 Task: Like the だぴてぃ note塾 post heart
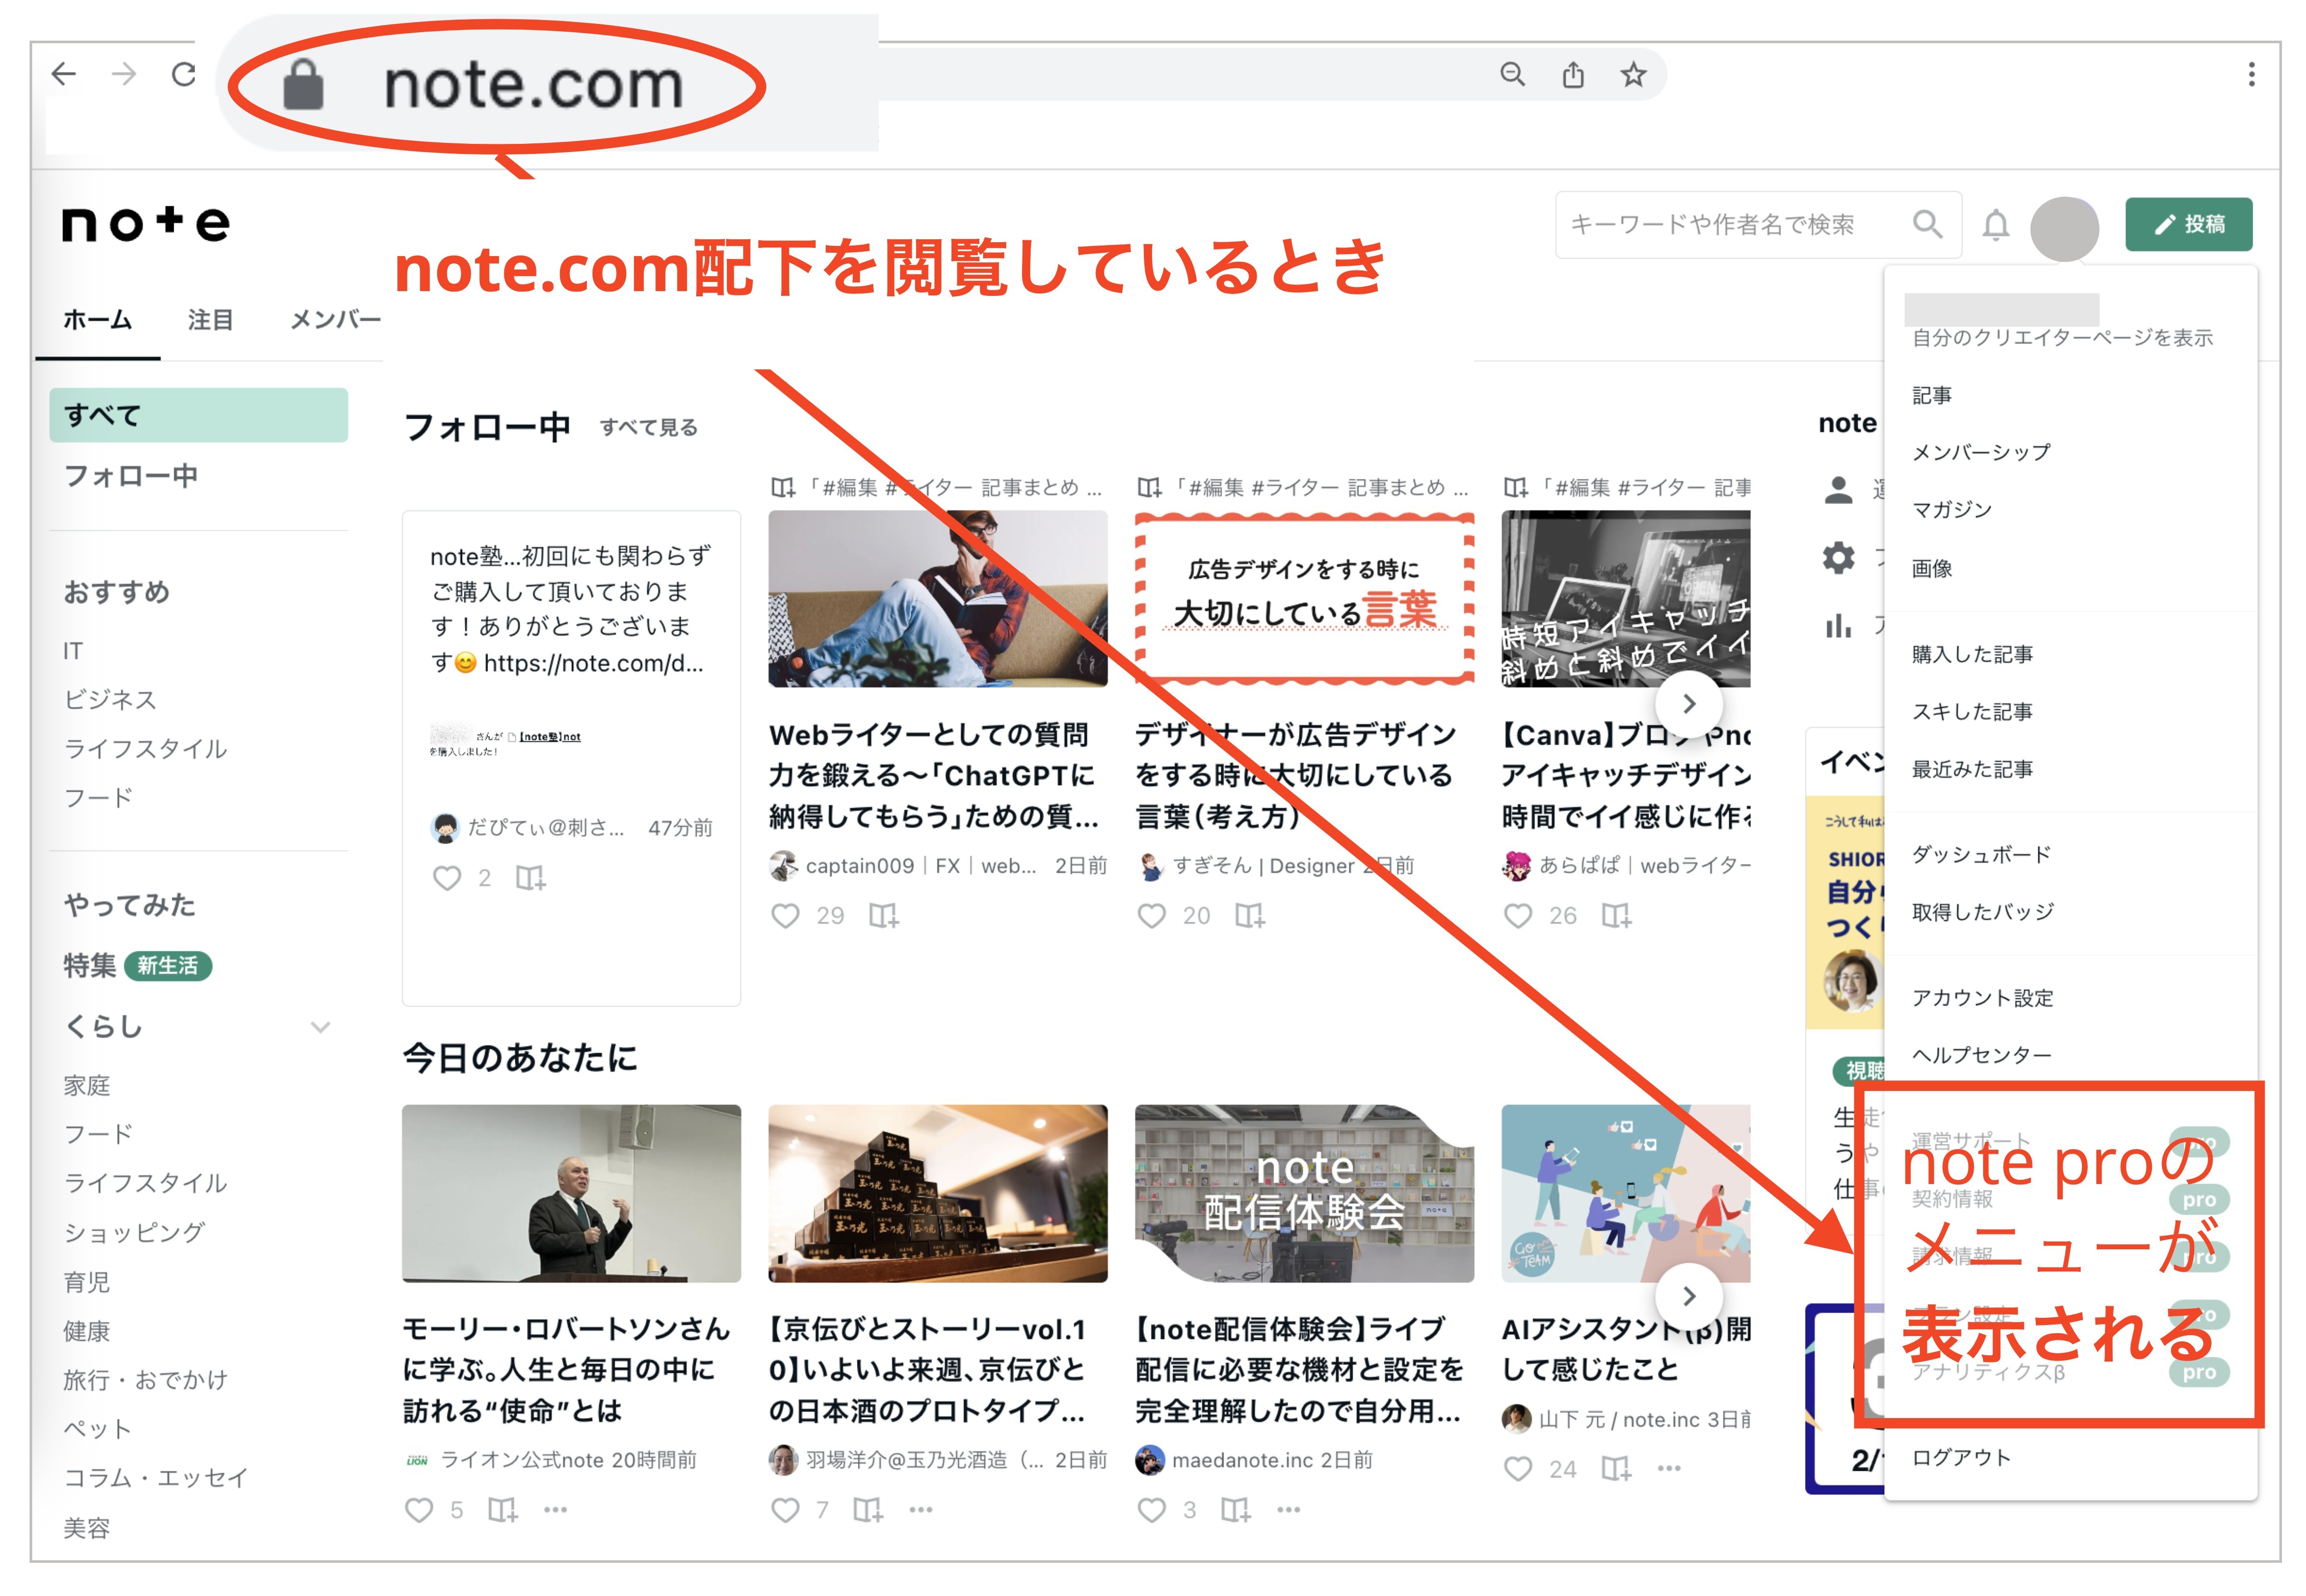point(446,877)
